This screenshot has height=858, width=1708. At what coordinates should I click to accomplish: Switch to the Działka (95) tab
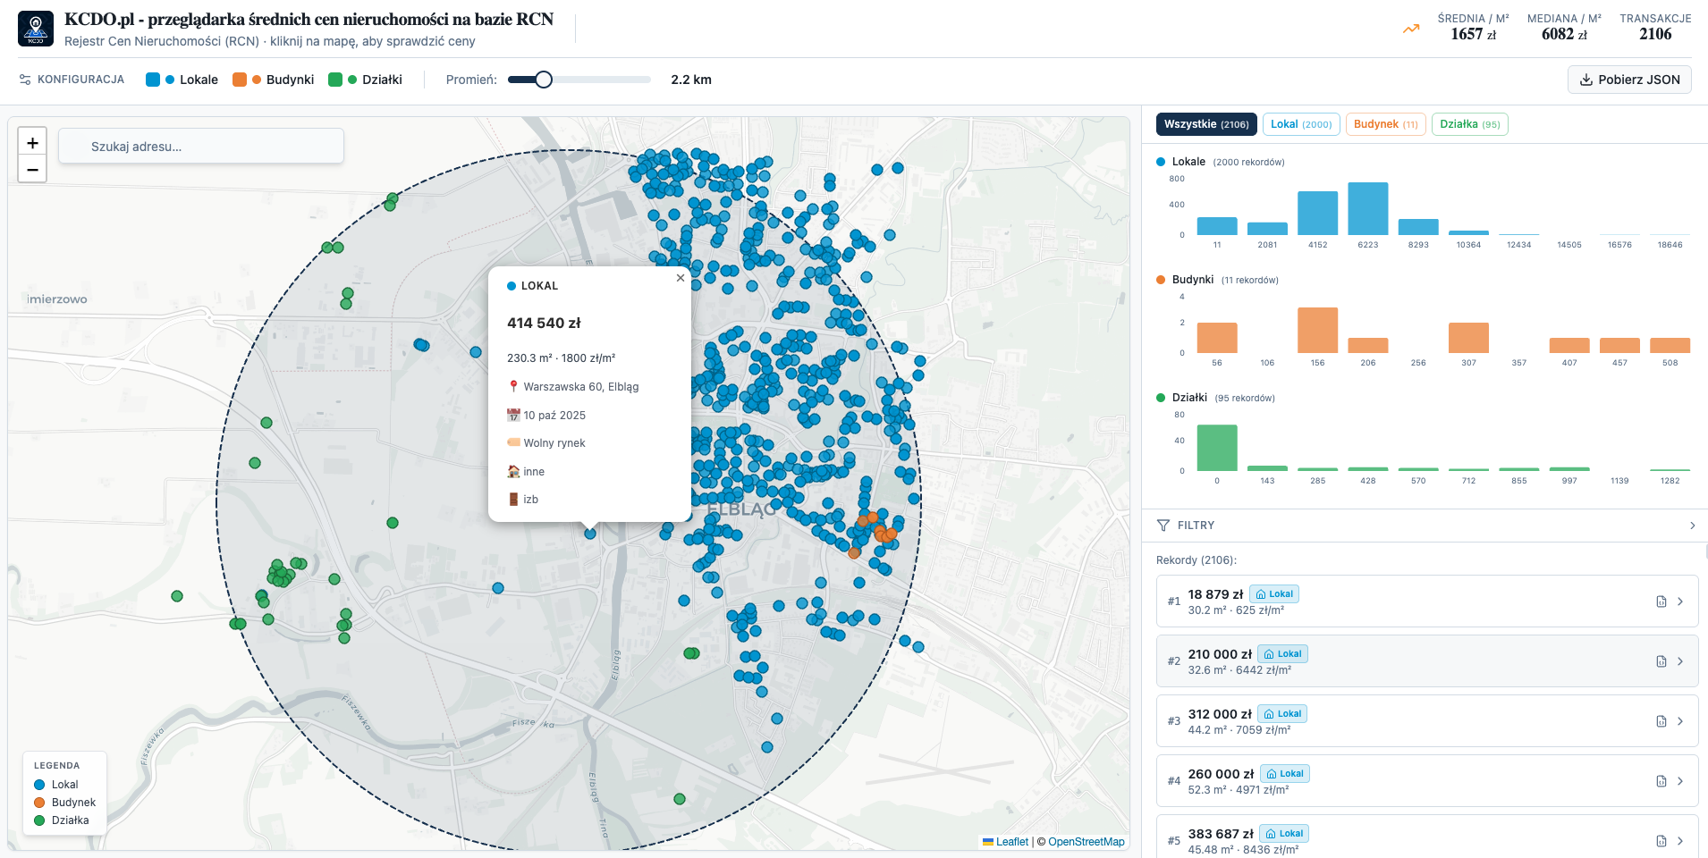coord(1470,124)
